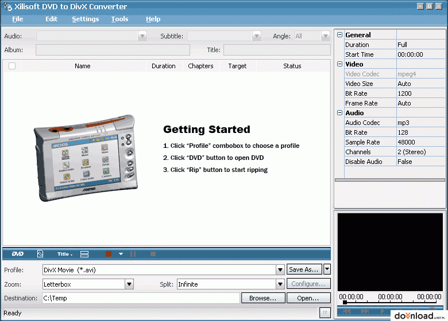Click the next chapter preview button
The image size is (448, 321).
[365, 311]
